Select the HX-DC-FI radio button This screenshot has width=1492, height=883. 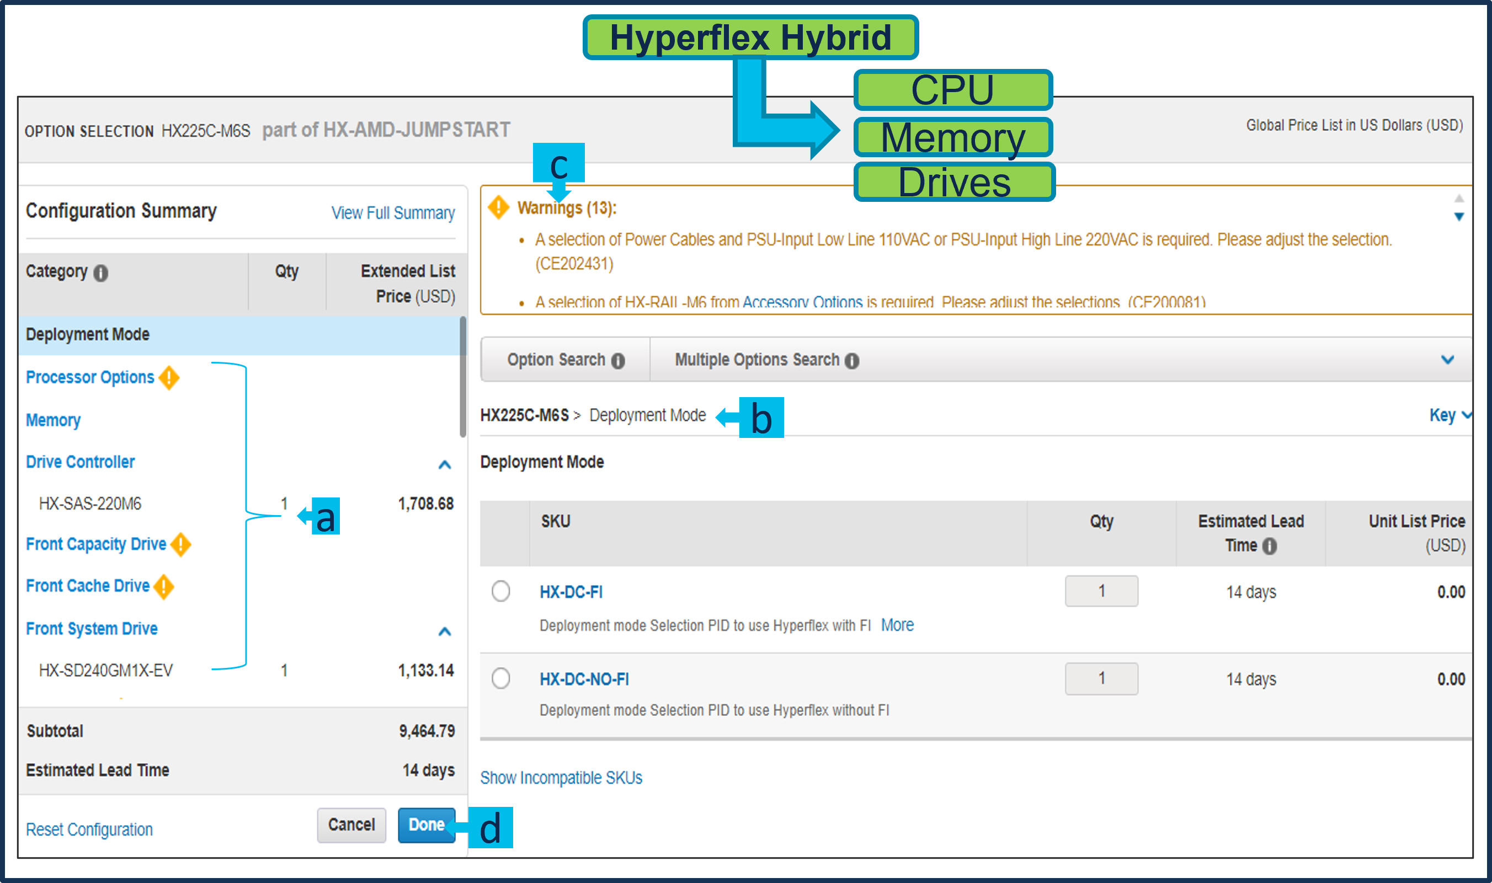[x=500, y=591]
